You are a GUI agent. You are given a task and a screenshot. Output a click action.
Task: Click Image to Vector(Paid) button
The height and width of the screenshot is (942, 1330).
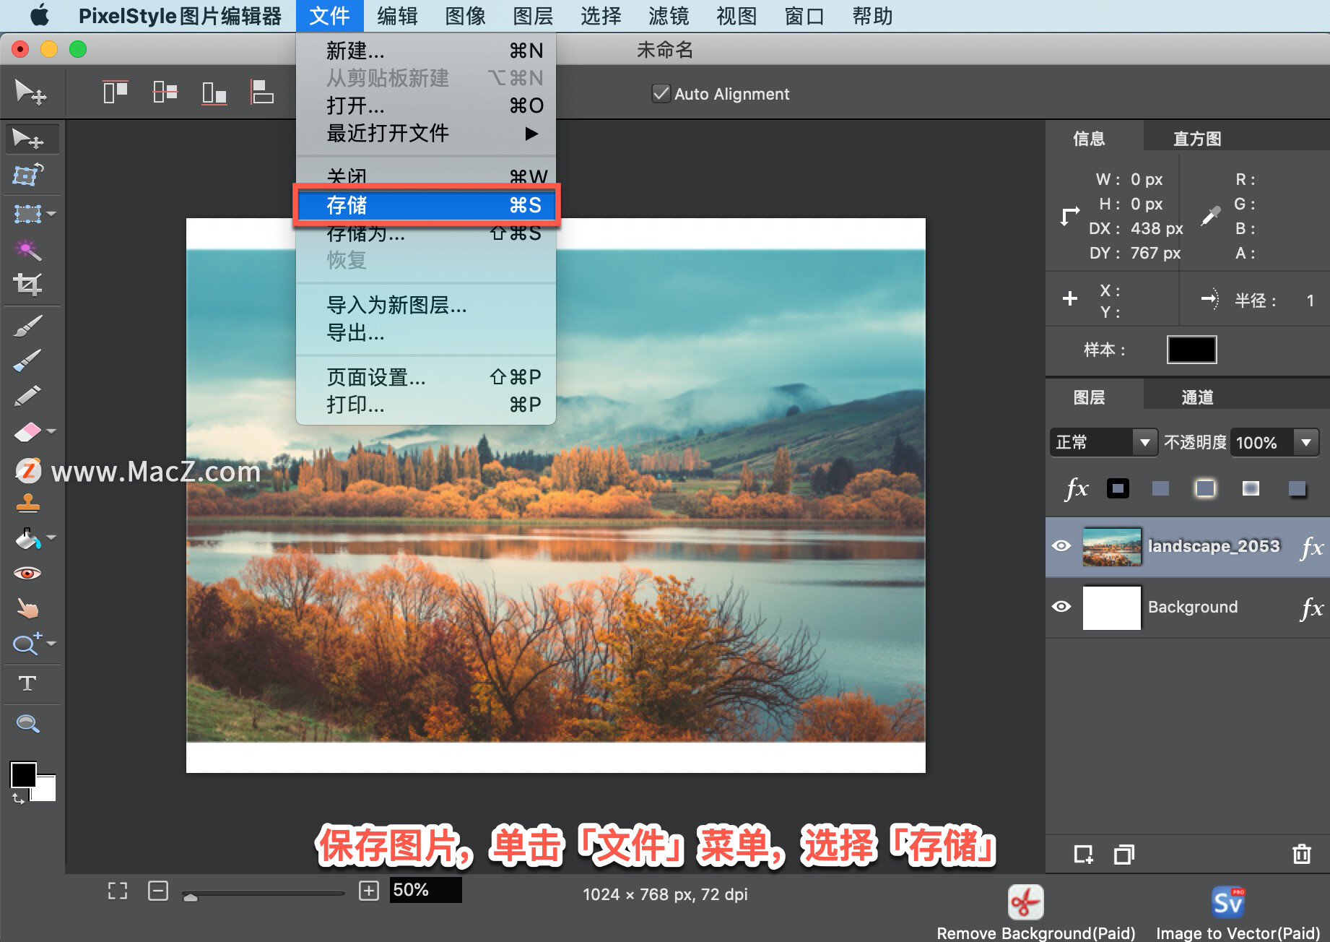pos(1227,902)
